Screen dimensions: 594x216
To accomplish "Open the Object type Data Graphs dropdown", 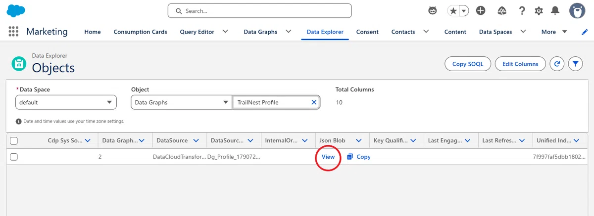I will [x=181, y=102].
